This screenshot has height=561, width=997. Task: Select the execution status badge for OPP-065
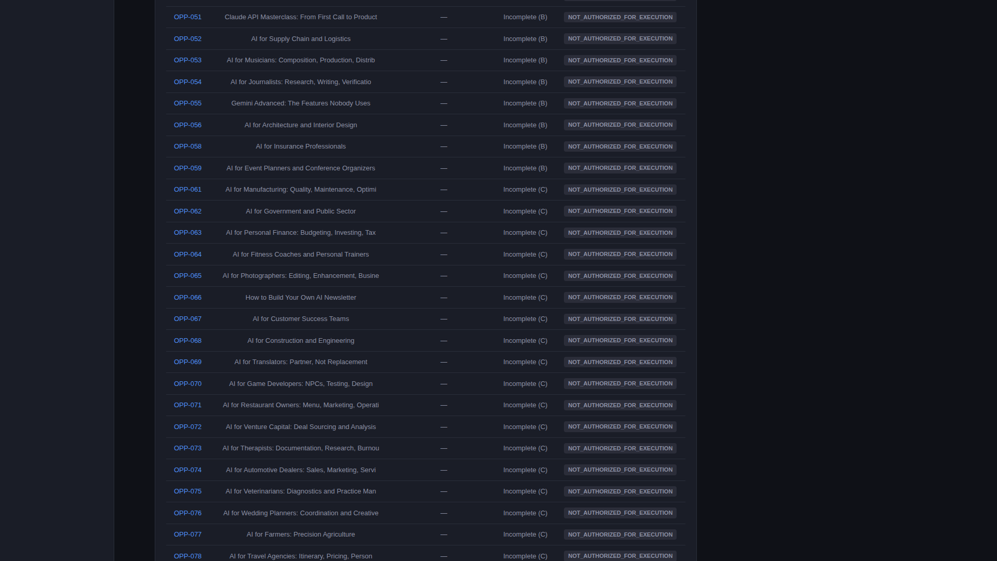(620, 276)
